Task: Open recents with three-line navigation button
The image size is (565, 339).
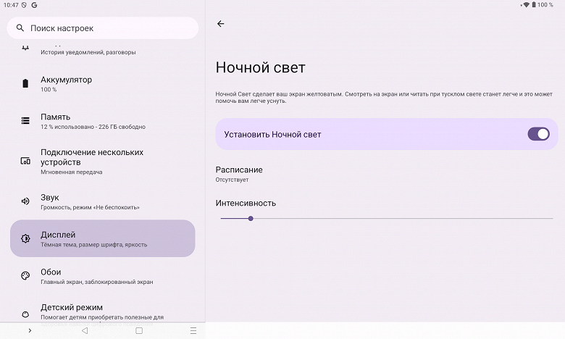Action: point(193,330)
